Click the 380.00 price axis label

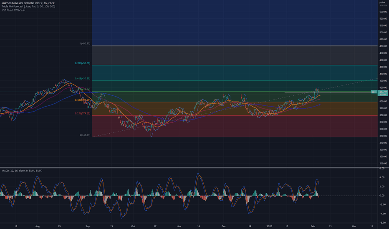[x=383, y=115]
